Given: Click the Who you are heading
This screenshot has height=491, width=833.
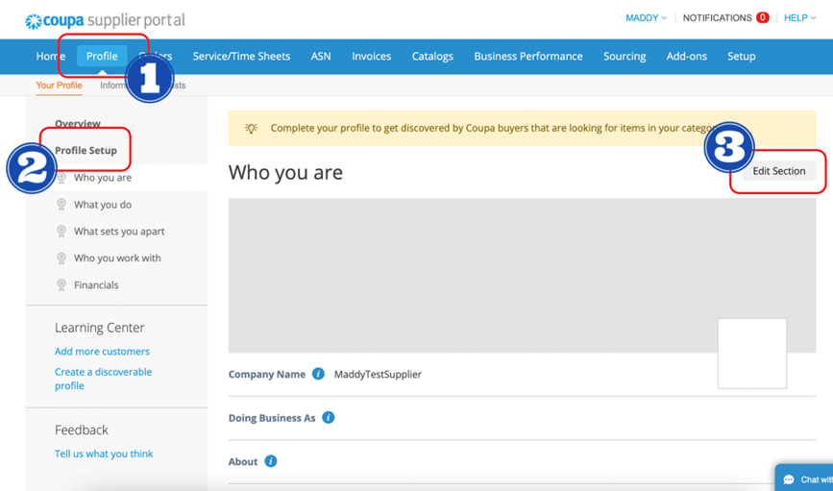Looking at the screenshot, I should (x=285, y=173).
